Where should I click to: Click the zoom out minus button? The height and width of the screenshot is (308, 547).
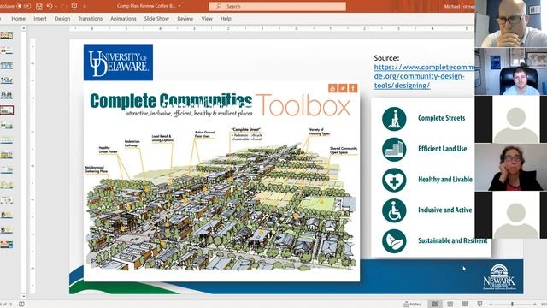[x=491, y=305]
